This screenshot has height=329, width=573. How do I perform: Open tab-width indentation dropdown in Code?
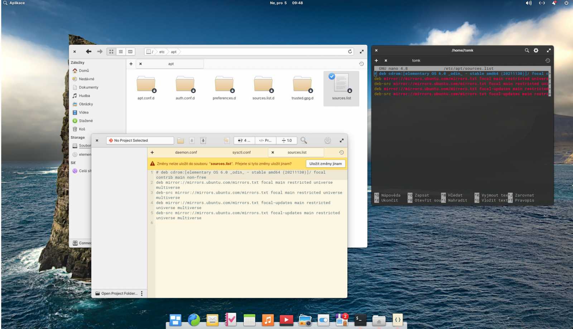(x=244, y=140)
